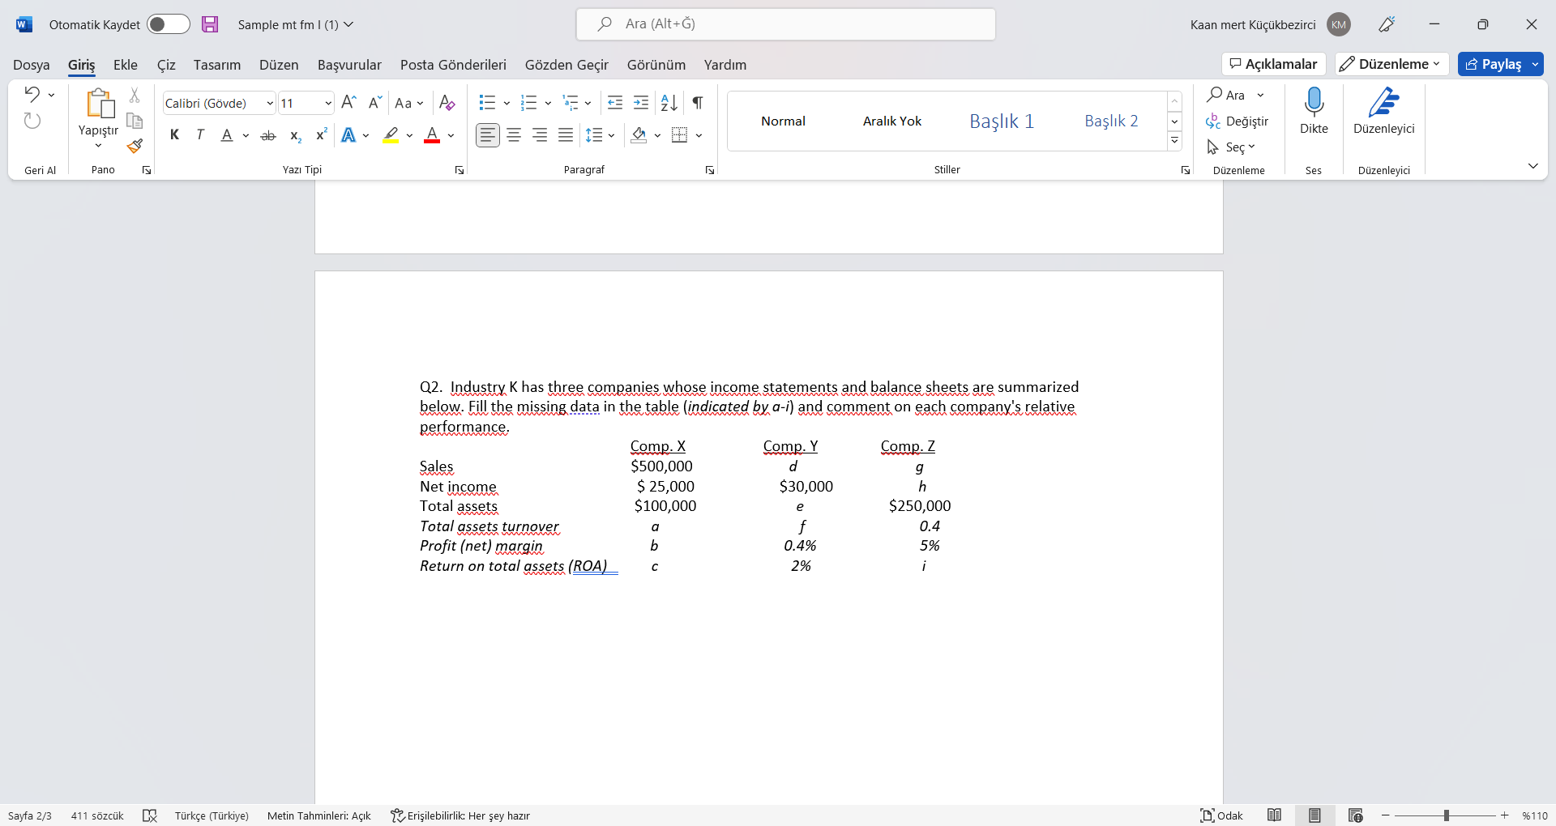The width and height of the screenshot is (1556, 826).
Task: Show paragraph marks with pilcrow icon
Action: tap(698, 102)
